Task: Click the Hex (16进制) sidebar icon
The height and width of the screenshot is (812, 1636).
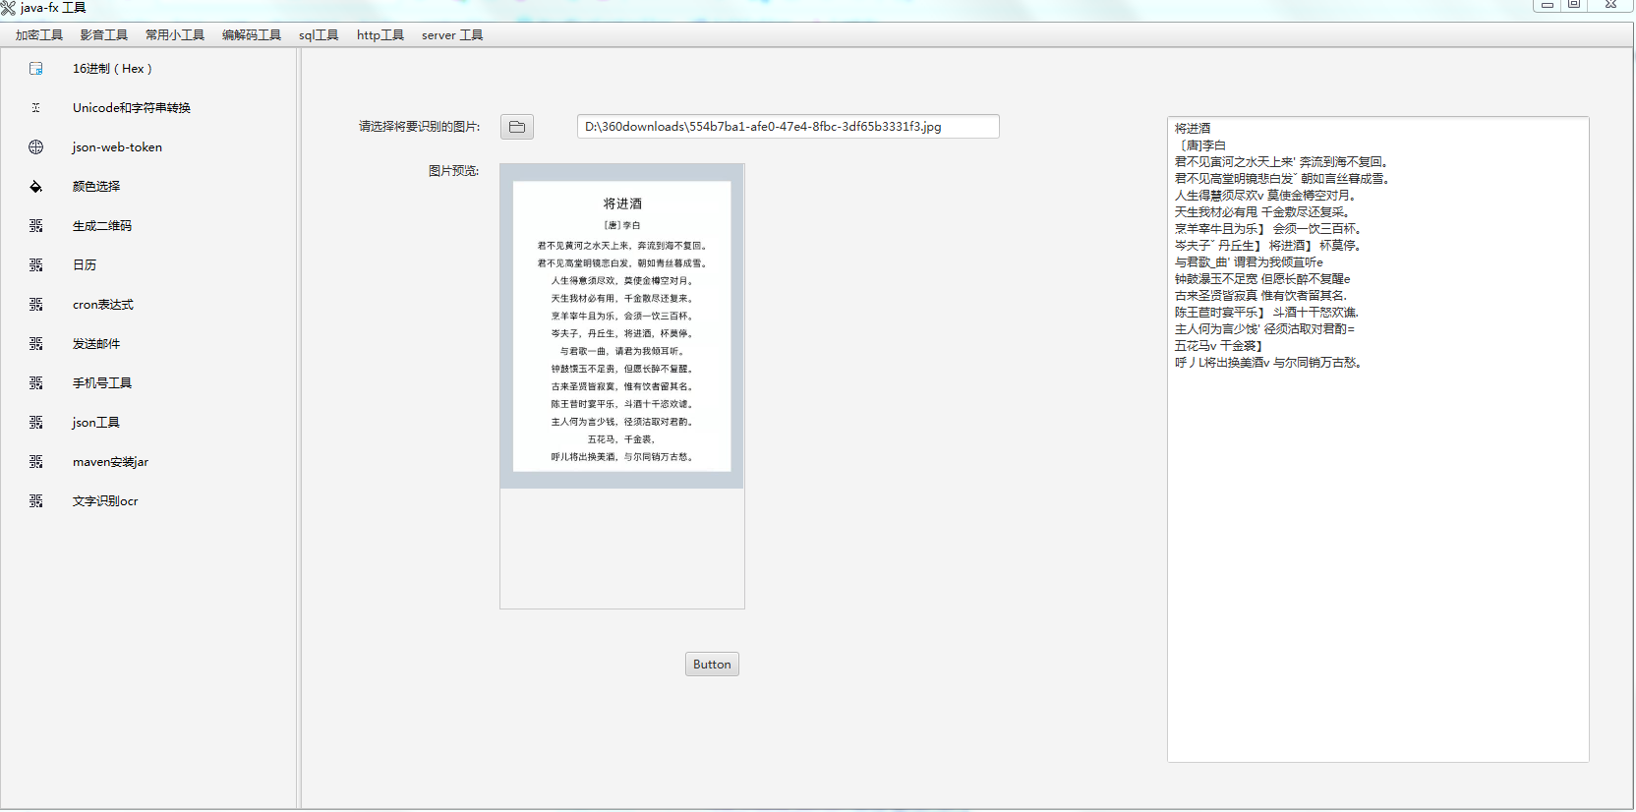Action: click(x=36, y=69)
